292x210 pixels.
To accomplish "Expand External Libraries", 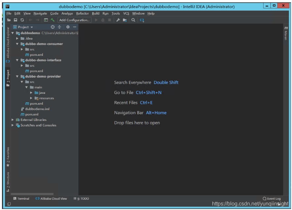I will (x=13, y=120).
